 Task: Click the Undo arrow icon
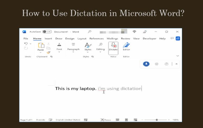[26, 44]
